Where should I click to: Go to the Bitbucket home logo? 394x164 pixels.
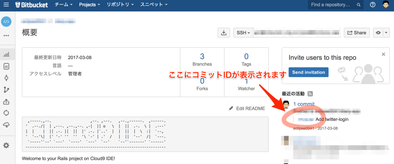point(32,5)
